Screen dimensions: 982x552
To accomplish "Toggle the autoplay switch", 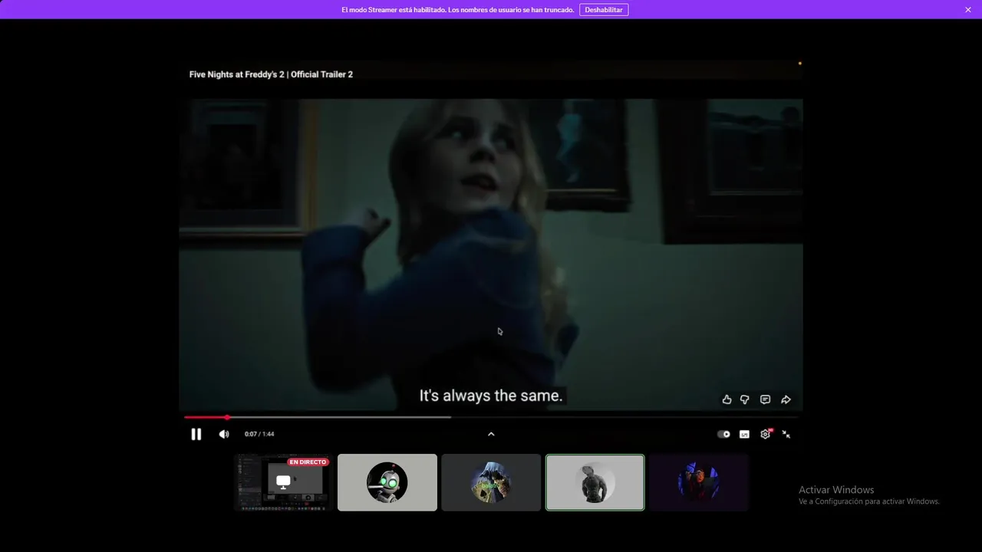I will [723, 434].
